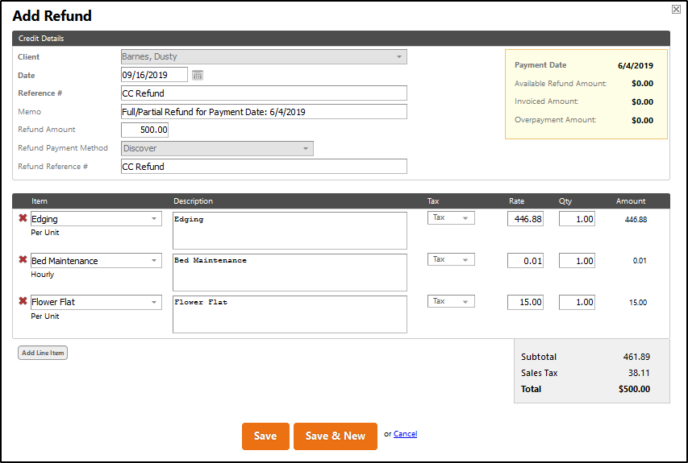Click the Save button

click(265, 436)
